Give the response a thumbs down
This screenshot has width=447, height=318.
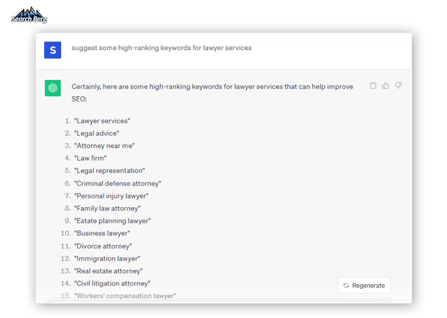[x=398, y=85]
